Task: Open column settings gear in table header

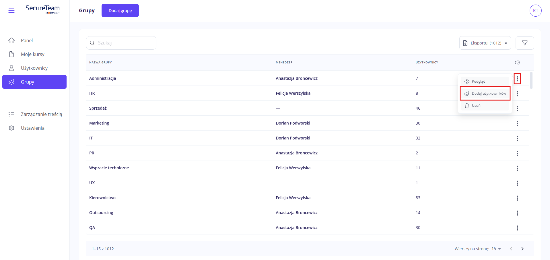Action: [517, 63]
